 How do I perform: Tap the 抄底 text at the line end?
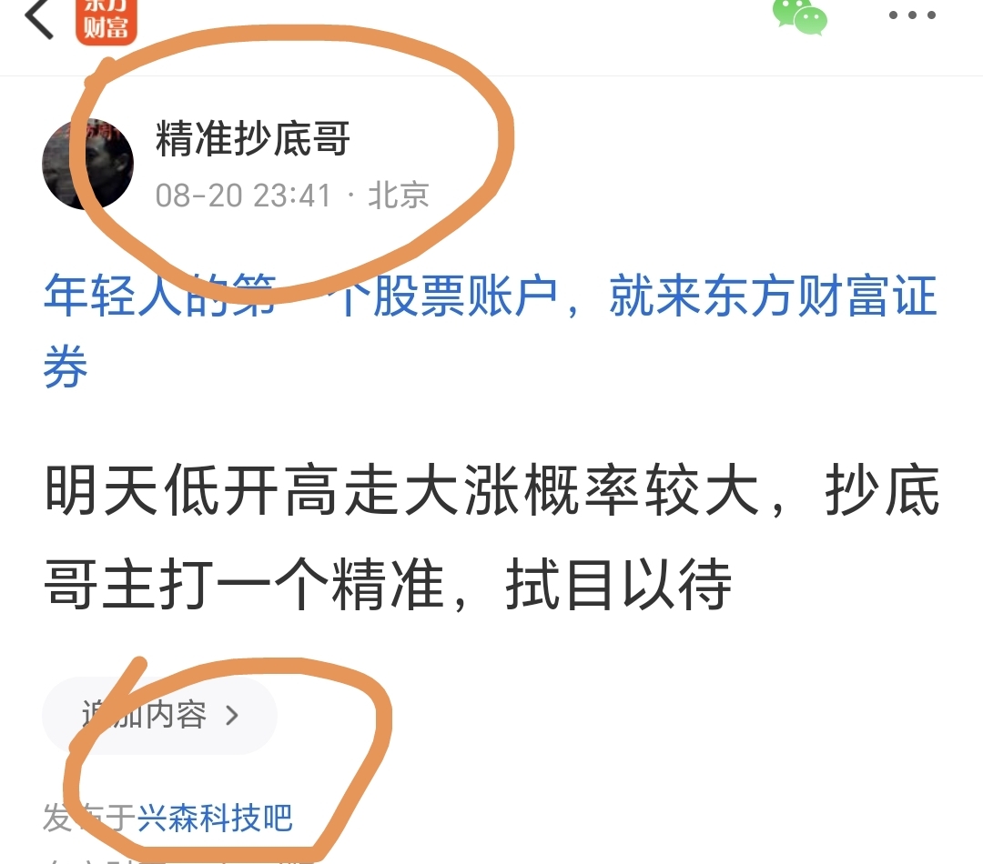click(x=883, y=490)
